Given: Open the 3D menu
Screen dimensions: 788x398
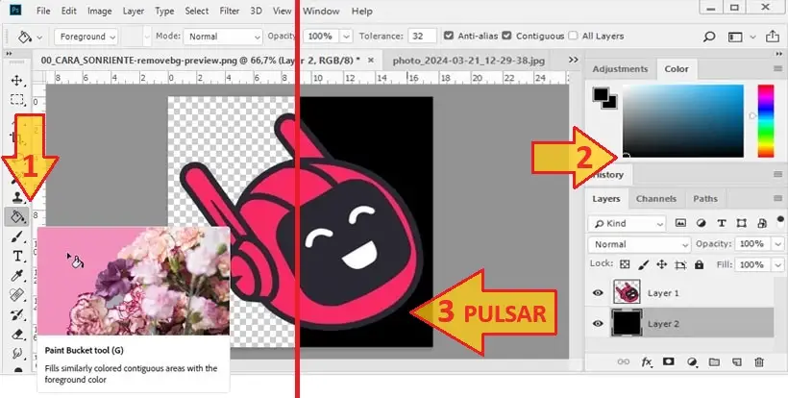Looking at the screenshot, I should coord(257,11).
